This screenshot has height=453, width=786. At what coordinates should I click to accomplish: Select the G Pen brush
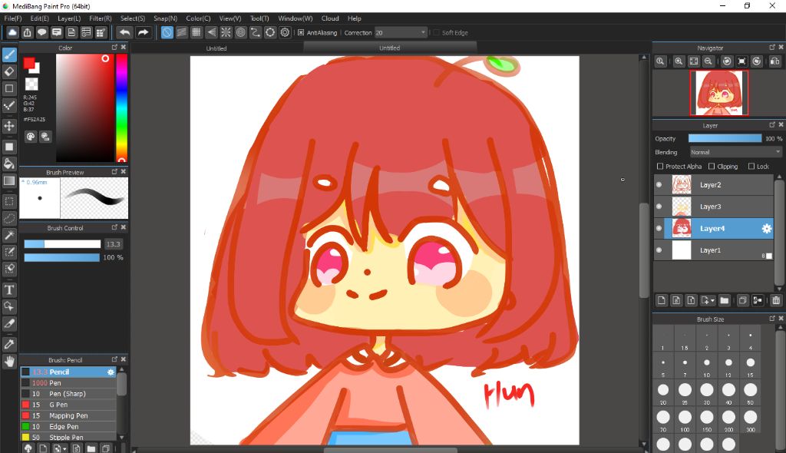click(x=68, y=405)
